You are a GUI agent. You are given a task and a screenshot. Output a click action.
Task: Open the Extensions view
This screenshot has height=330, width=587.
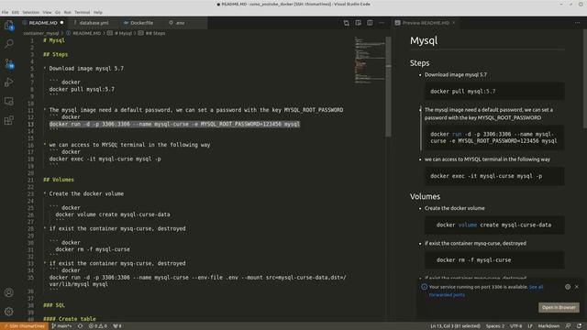tap(9, 120)
